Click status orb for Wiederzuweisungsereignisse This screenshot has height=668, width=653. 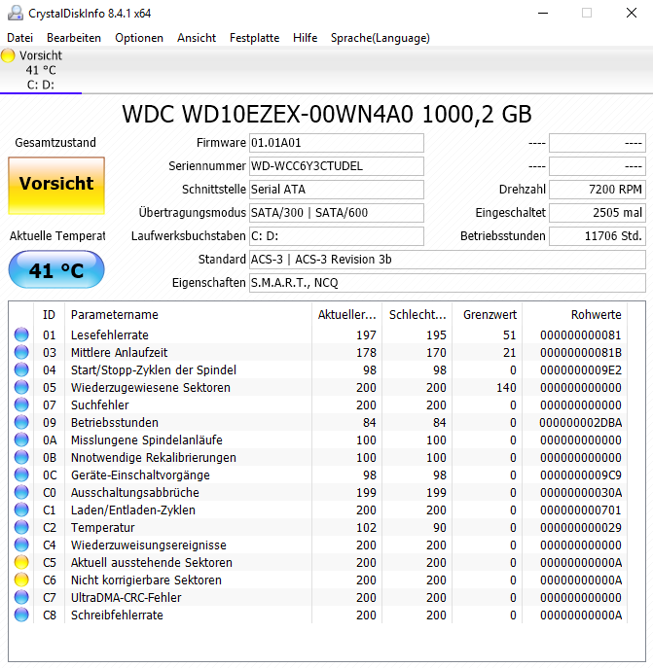point(21,545)
